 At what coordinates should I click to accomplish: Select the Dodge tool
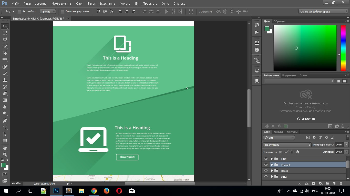coord(5,113)
